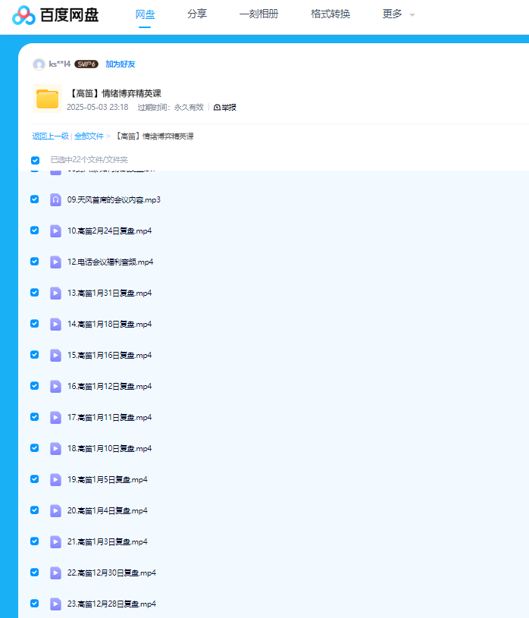Image resolution: width=529 pixels, height=618 pixels.
Task: Click 返回上一级 breadcrumb link
Action: tap(50, 136)
